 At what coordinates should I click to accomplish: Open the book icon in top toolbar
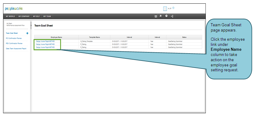tap(156, 16)
